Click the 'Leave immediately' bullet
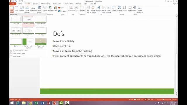 [64, 41]
